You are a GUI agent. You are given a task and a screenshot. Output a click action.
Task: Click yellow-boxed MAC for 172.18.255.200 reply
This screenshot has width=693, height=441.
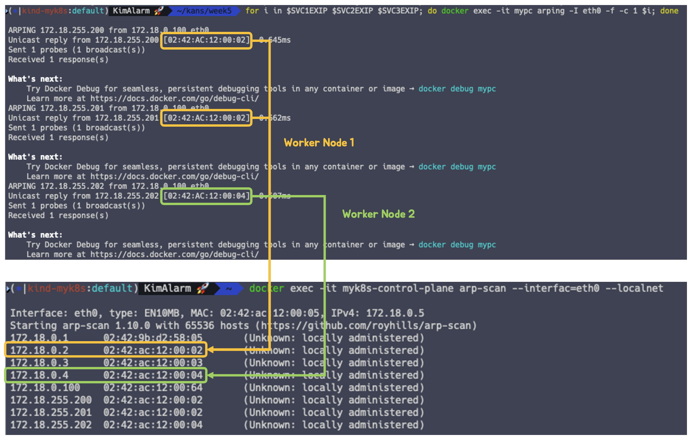(206, 40)
